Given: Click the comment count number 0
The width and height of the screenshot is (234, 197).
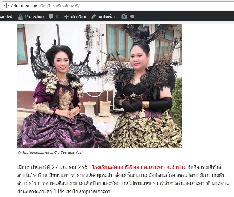Looking at the screenshot, I should pyautogui.click(x=57, y=17).
